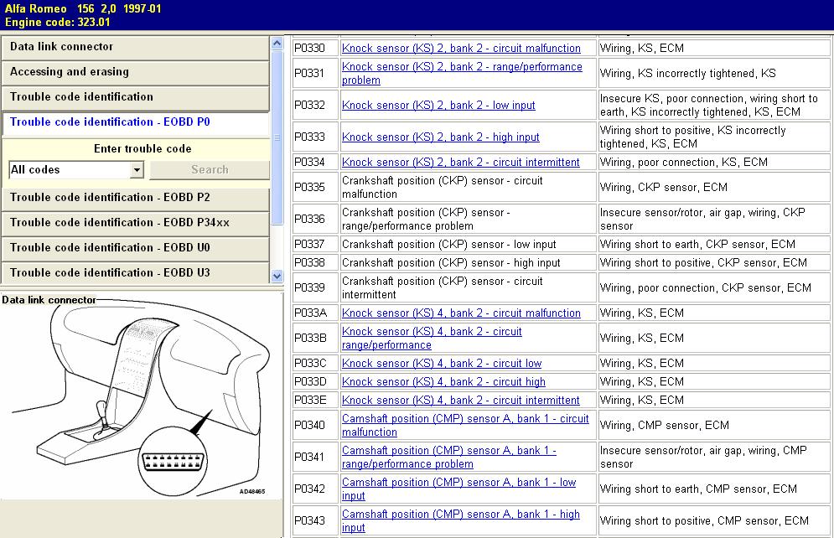Image resolution: width=834 pixels, height=538 pixels.
Task: Open Knock sensor 2, bank 2 low input link
Action: coord(438,106)
